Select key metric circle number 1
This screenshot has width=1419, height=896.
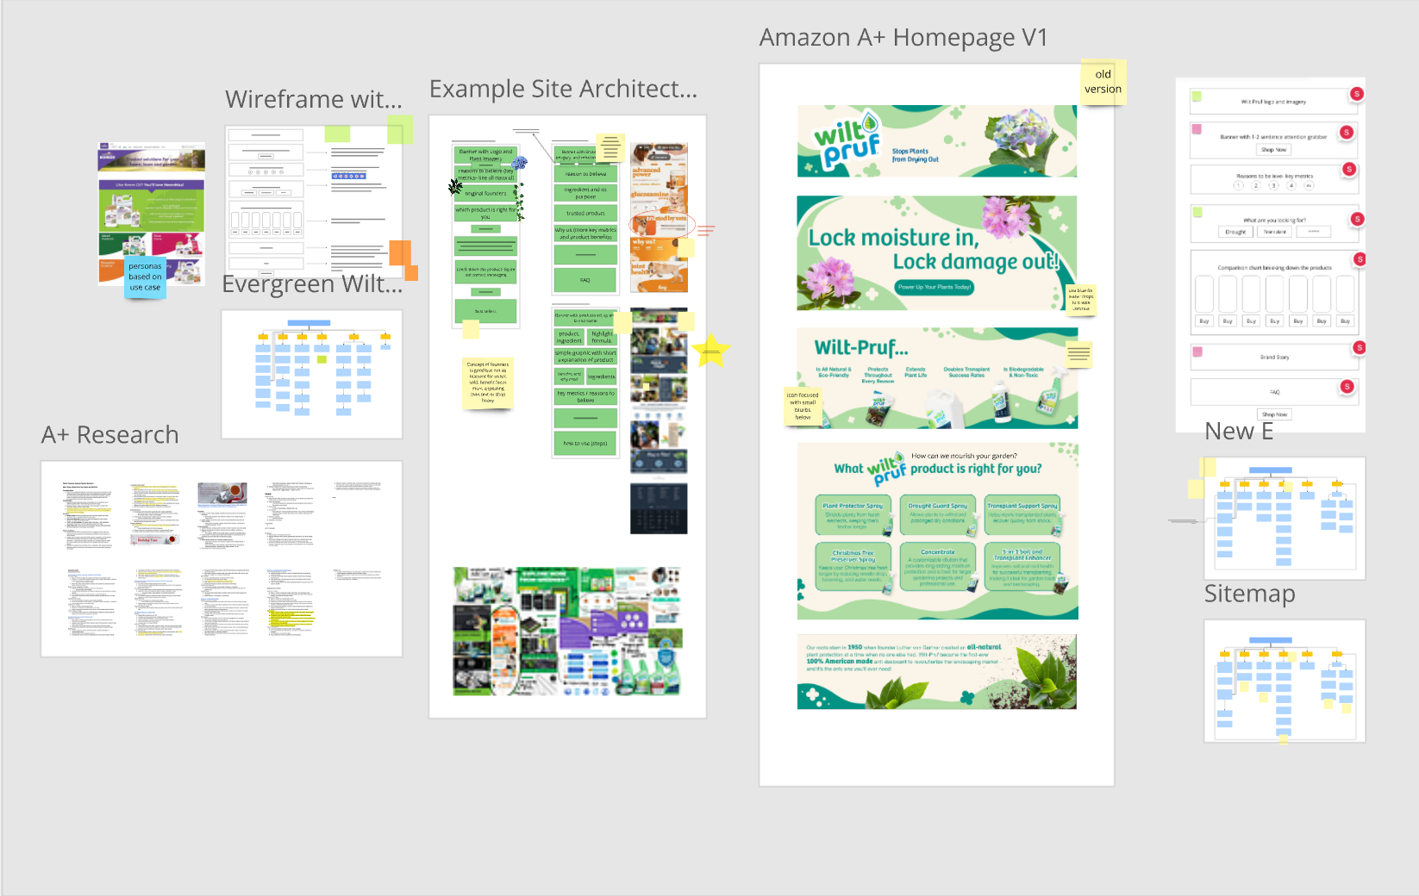tap(1238, 185)
